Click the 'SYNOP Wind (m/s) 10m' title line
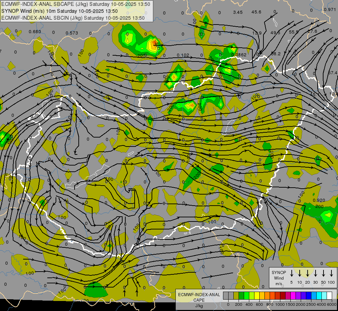Viewport: 338px width, 311px height. [x=59, y=11]
